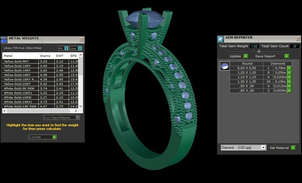Click the Grams column header
The width and height of the screenshot is (302, 183).
pos(46,56)
